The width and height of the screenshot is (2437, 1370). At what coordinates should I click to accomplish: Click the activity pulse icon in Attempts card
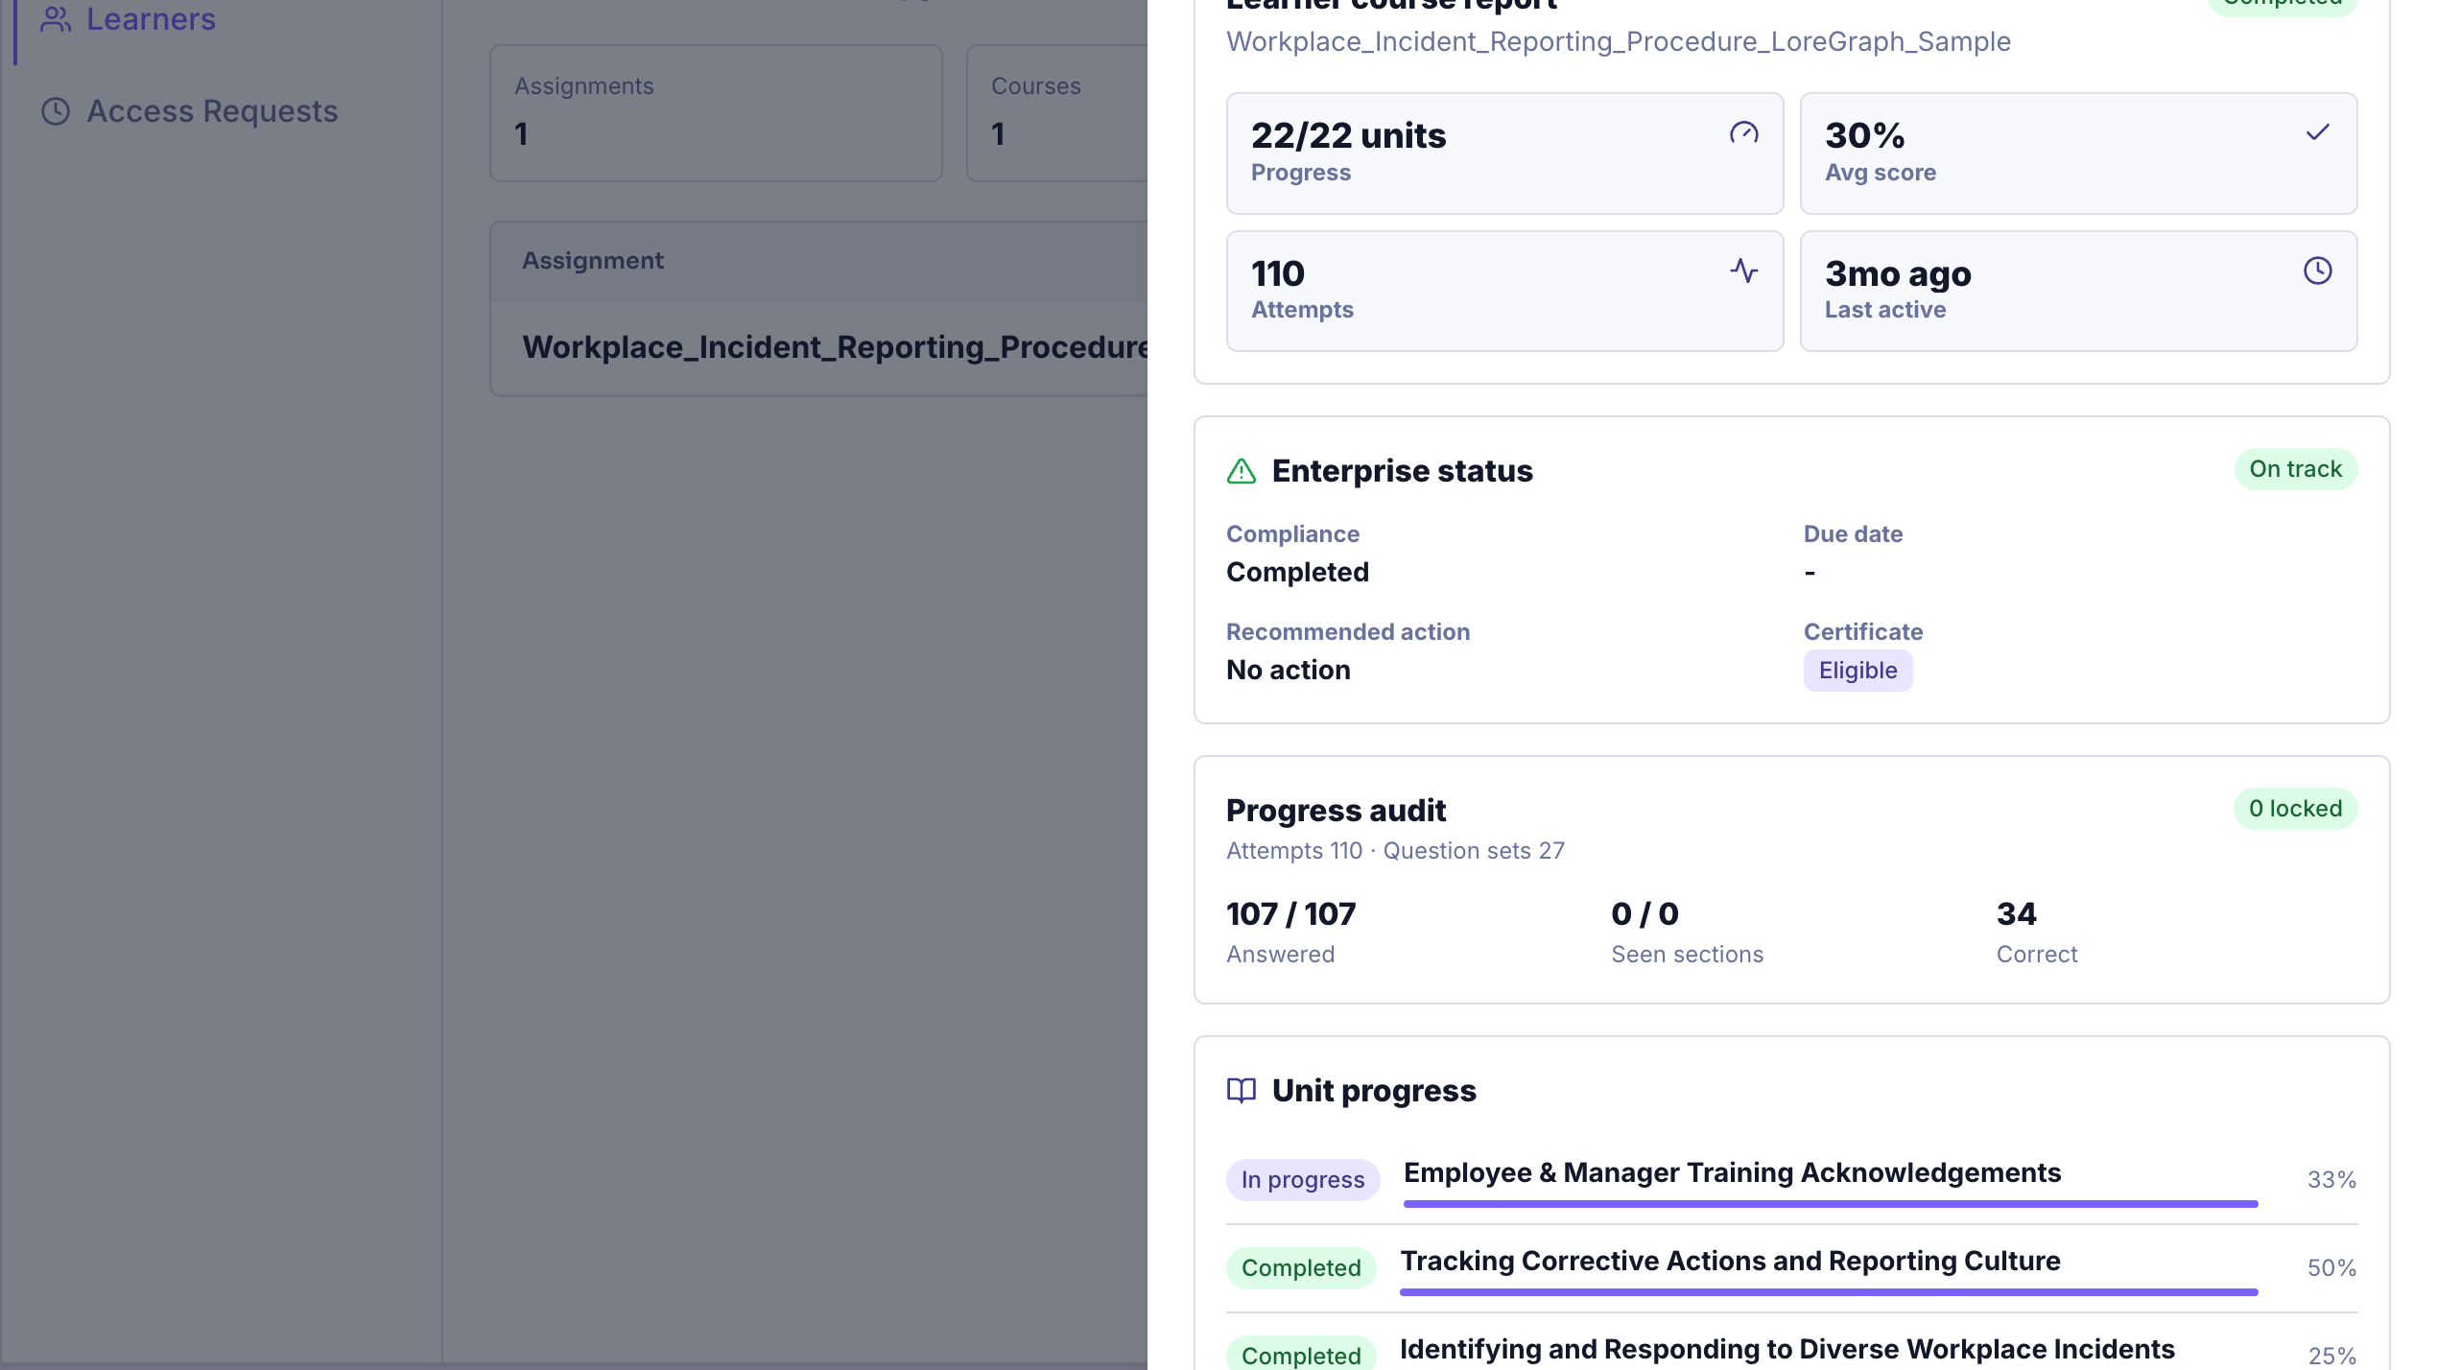pyautogui.click(x=1743, y=271)
